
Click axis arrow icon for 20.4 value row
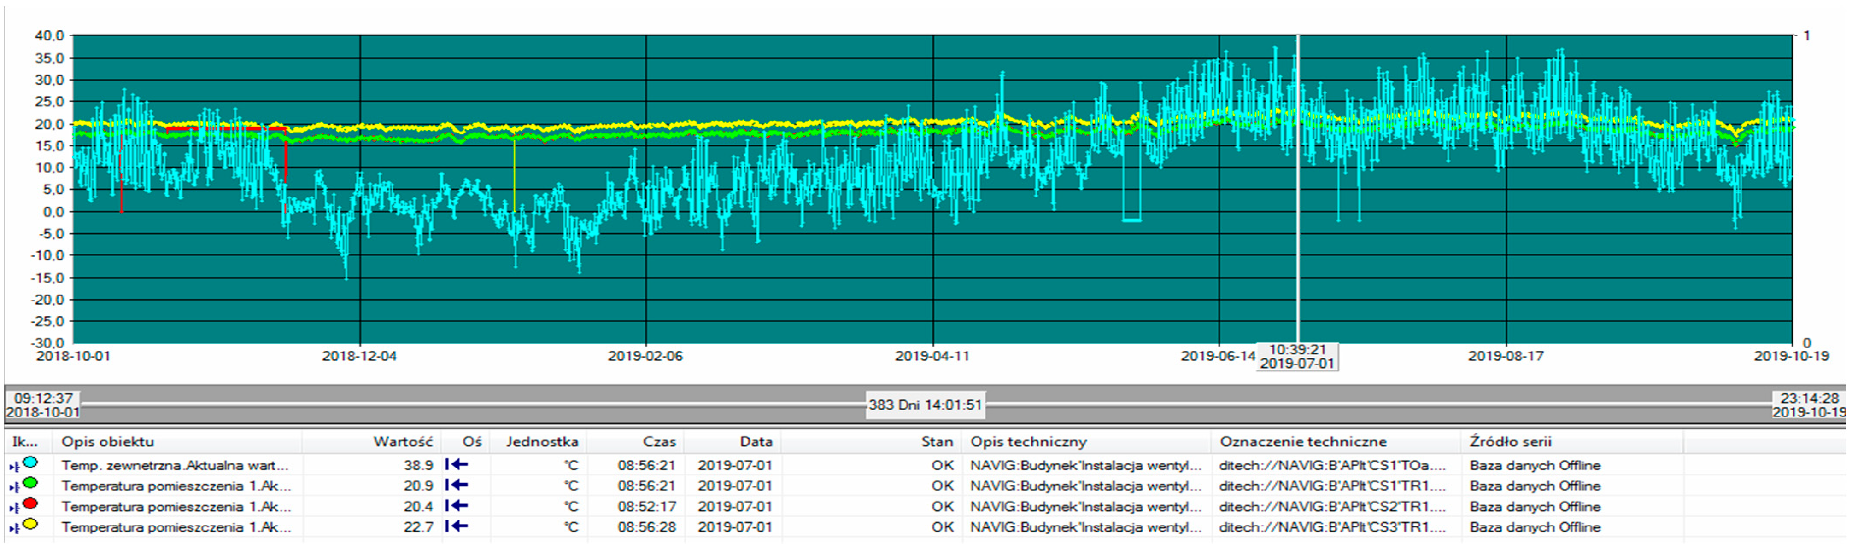(x=457, y=506)
